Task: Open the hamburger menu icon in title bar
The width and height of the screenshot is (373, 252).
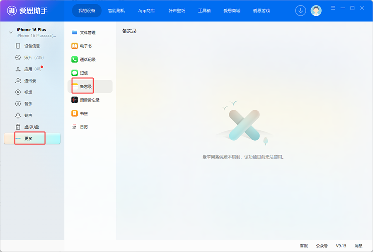Action: [333, 8]
